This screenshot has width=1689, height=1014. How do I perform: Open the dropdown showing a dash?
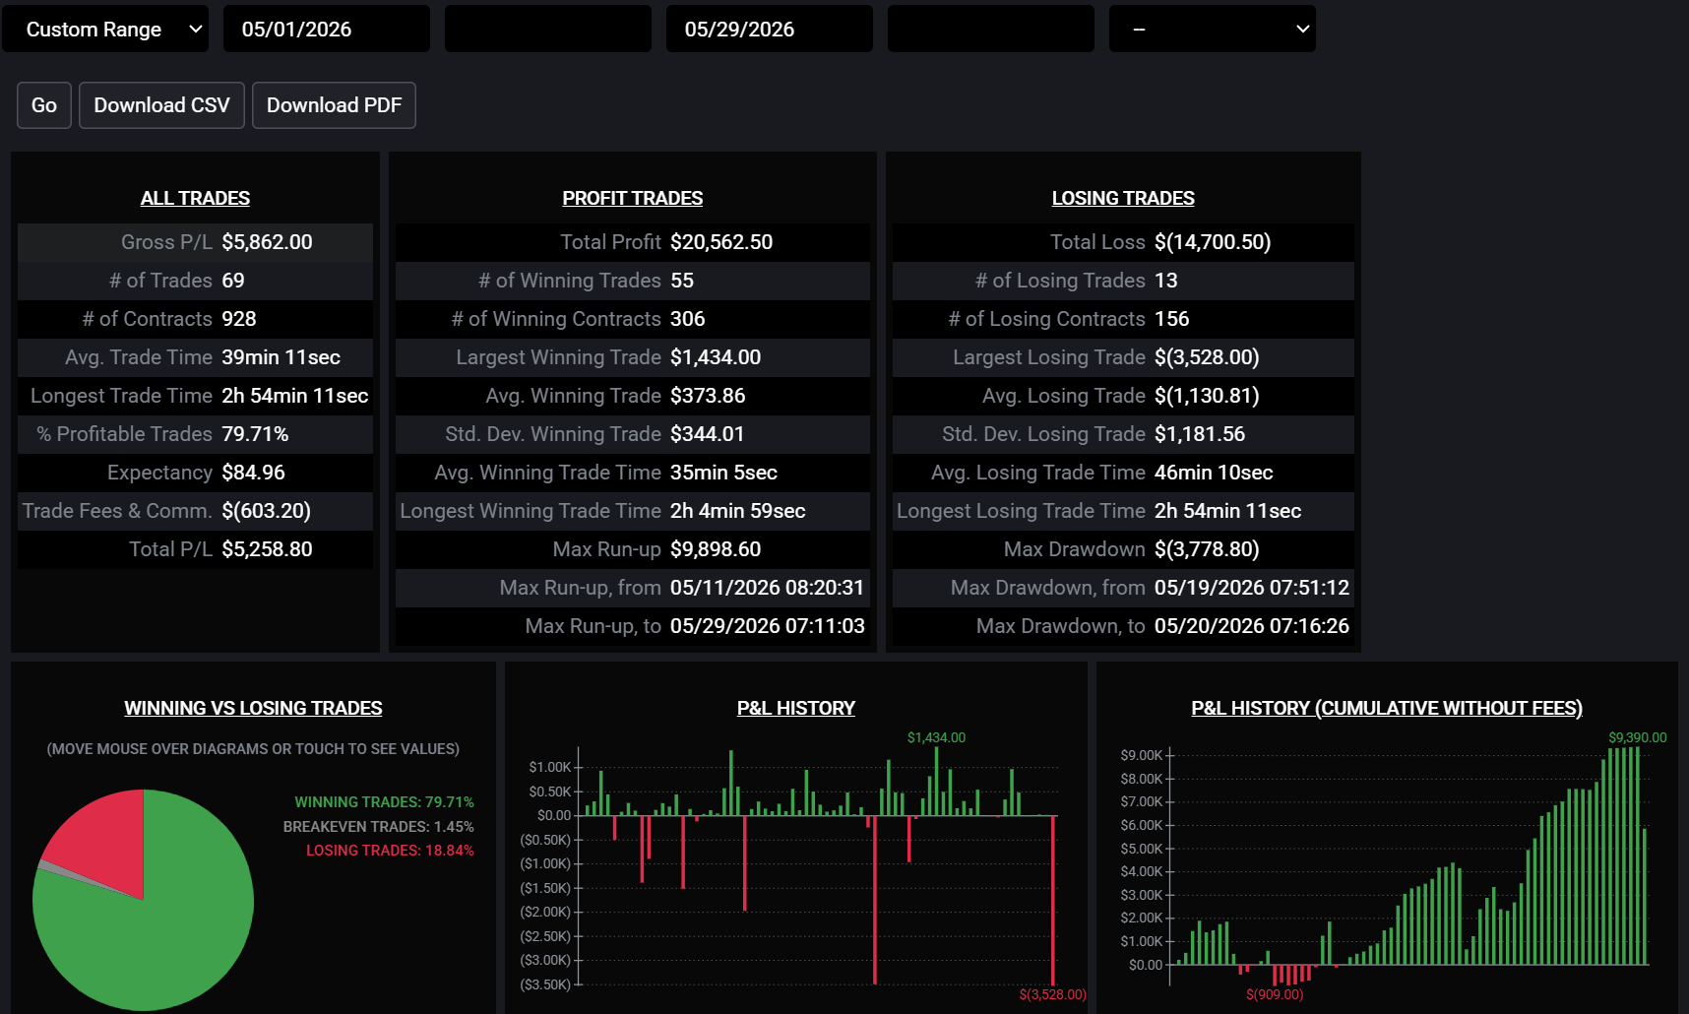1212,29
